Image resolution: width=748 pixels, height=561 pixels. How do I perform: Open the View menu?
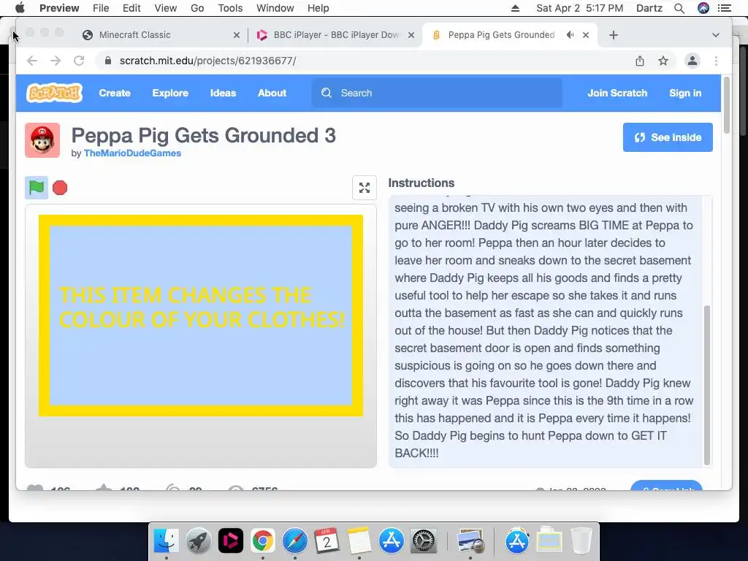[x=166, y=8]
